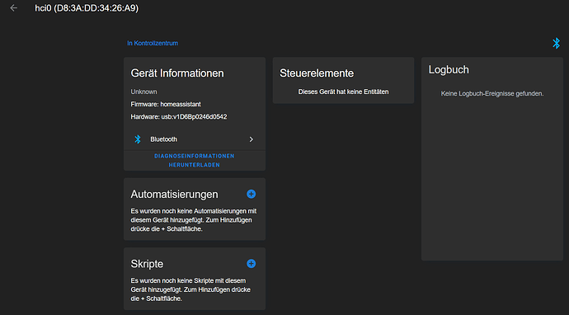
Task: Select Keine Logbuch-Ereignisse gefunden text
Action: (x=492, y=94)
